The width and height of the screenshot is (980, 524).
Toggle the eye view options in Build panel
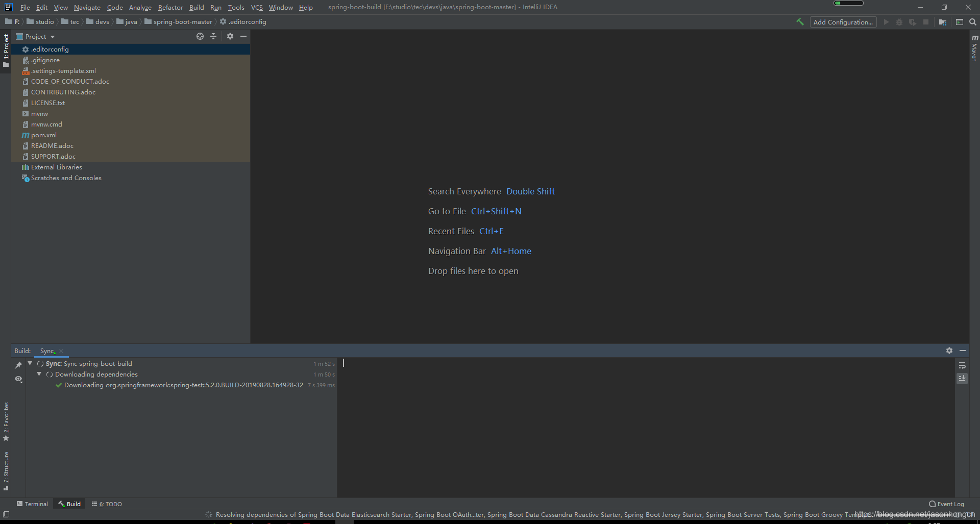click(18, 379)
